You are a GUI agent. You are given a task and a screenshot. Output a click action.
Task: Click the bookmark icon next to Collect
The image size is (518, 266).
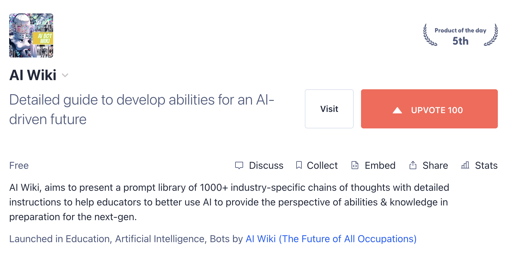pyautogui.click(x=299, y=165)
